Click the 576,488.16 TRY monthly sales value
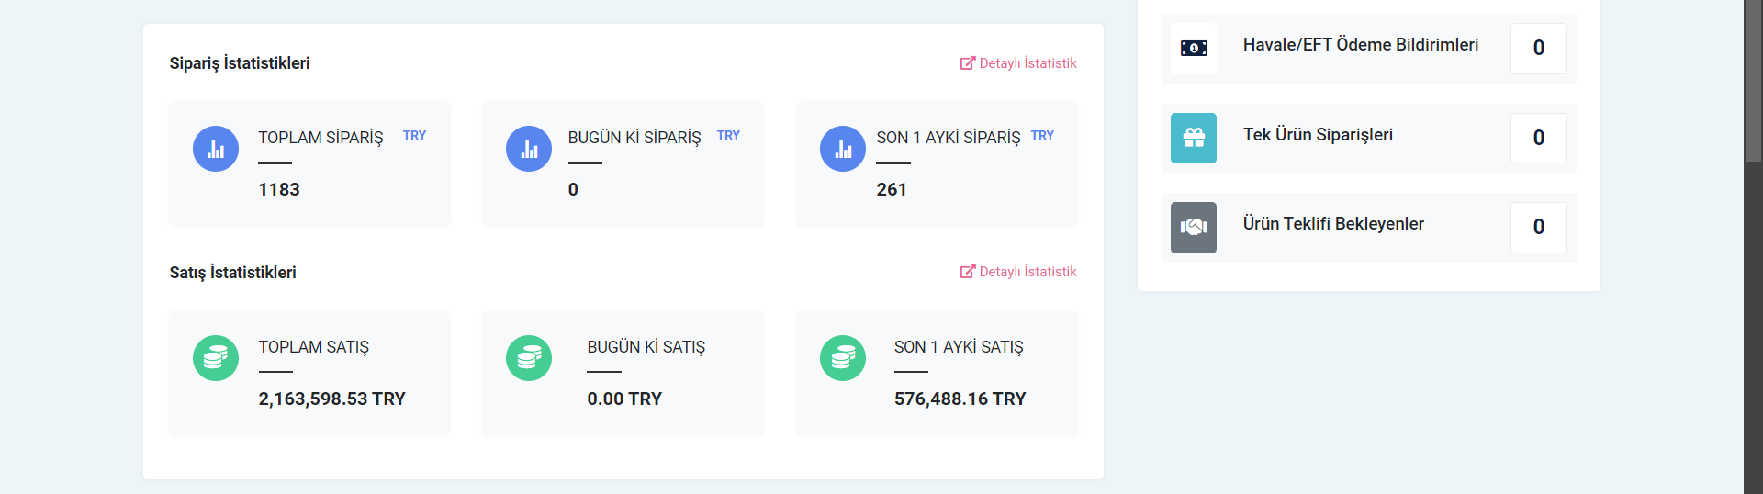Image resolution: width=1763 pixels, height=494 pixels. point(960,399)
